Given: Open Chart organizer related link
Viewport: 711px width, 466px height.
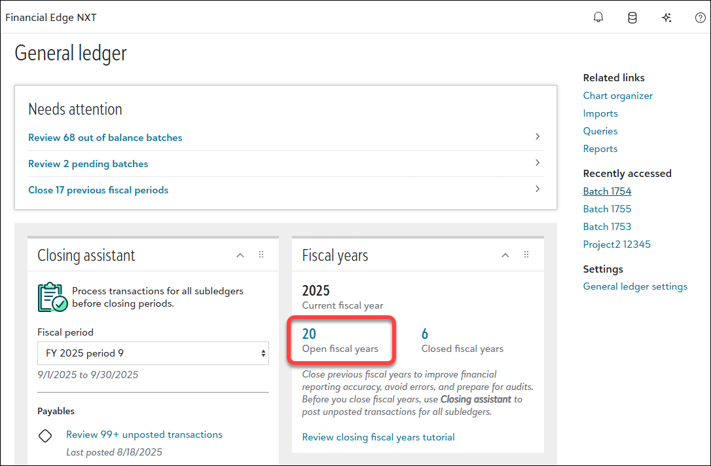Looking at the screenshot, I should (x=617, y=96).
